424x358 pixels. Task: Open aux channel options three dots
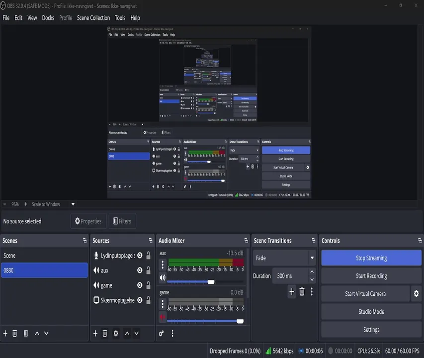(163, 264)
